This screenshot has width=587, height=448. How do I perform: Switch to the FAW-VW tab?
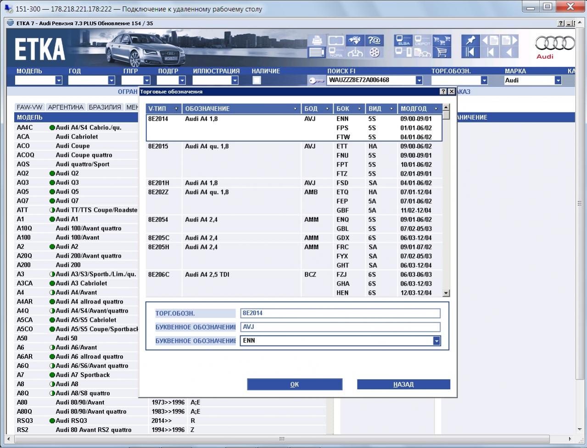coord(29,107)
